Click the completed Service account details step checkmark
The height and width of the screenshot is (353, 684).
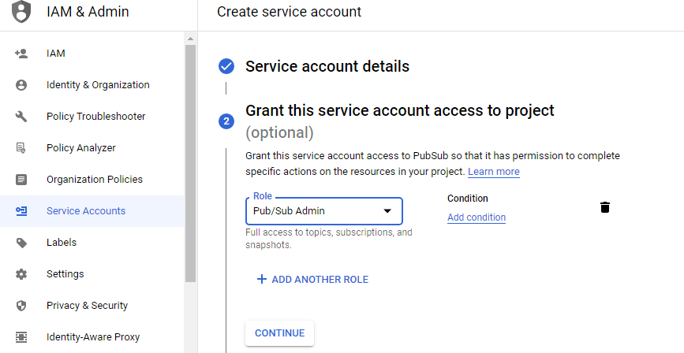tap(226, 66)
